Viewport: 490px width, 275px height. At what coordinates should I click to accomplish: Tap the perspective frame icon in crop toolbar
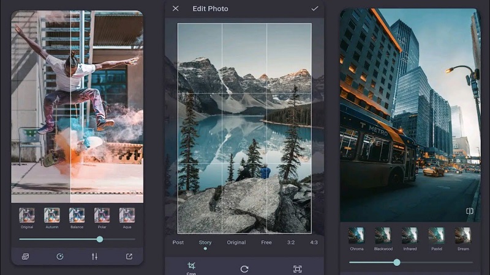click(298, 269)
